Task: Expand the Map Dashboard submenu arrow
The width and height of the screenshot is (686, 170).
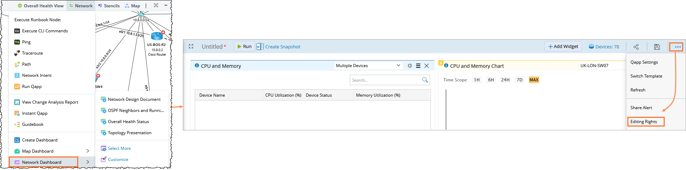Action: tap(88, 151)
